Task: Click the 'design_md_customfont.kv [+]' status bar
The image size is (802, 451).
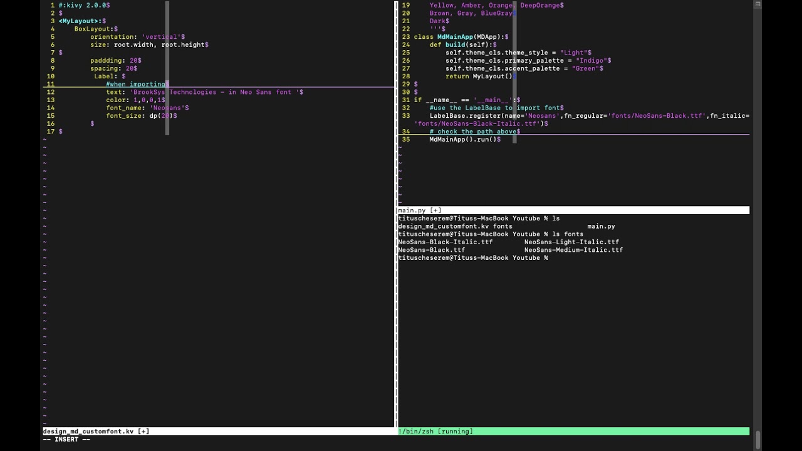Action: (218, 431)
